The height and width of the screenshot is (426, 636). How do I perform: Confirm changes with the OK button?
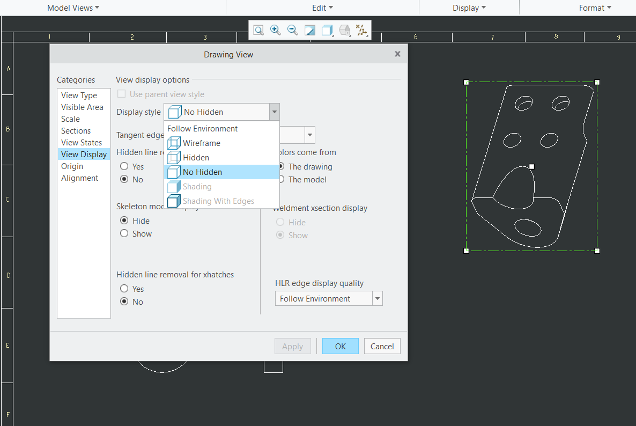(x=340, y=346)
